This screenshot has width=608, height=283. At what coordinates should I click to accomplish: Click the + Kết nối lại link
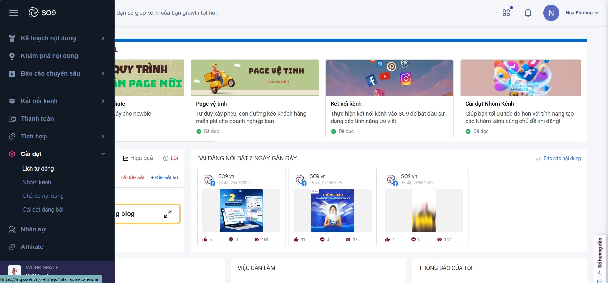pos(164,178)
